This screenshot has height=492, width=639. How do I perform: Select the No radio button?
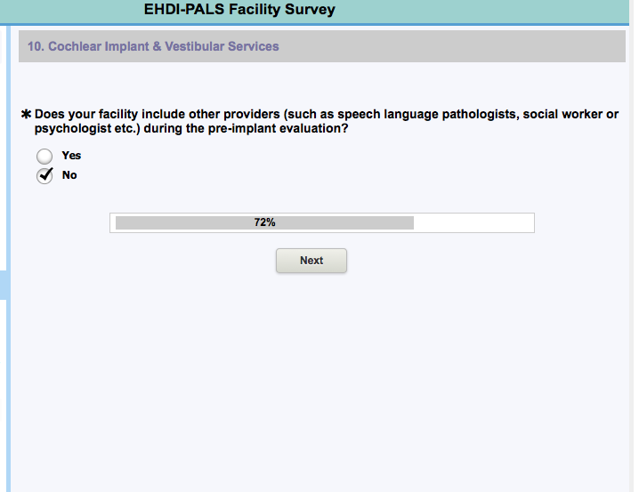(x=44, y=175)
